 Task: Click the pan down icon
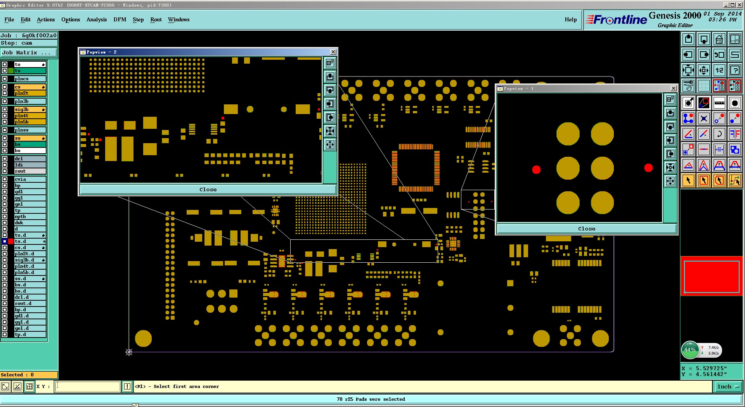pyautogui.click(x=703, y=39)
